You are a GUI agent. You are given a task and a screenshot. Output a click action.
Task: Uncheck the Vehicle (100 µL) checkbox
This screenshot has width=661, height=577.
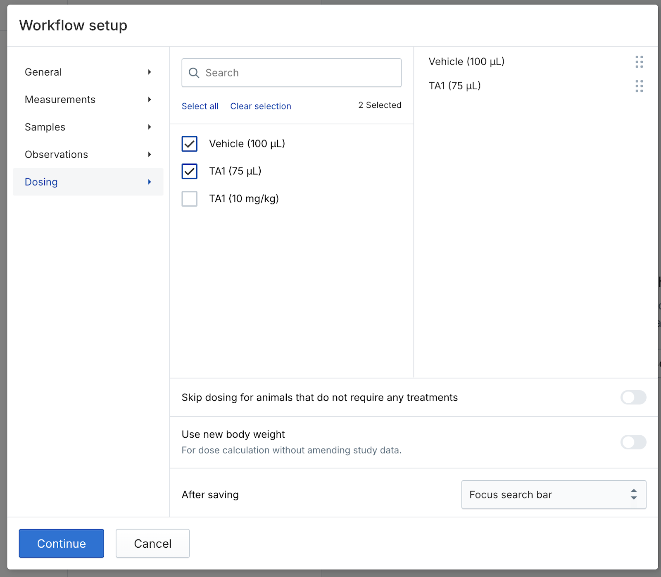pos(190,144)
